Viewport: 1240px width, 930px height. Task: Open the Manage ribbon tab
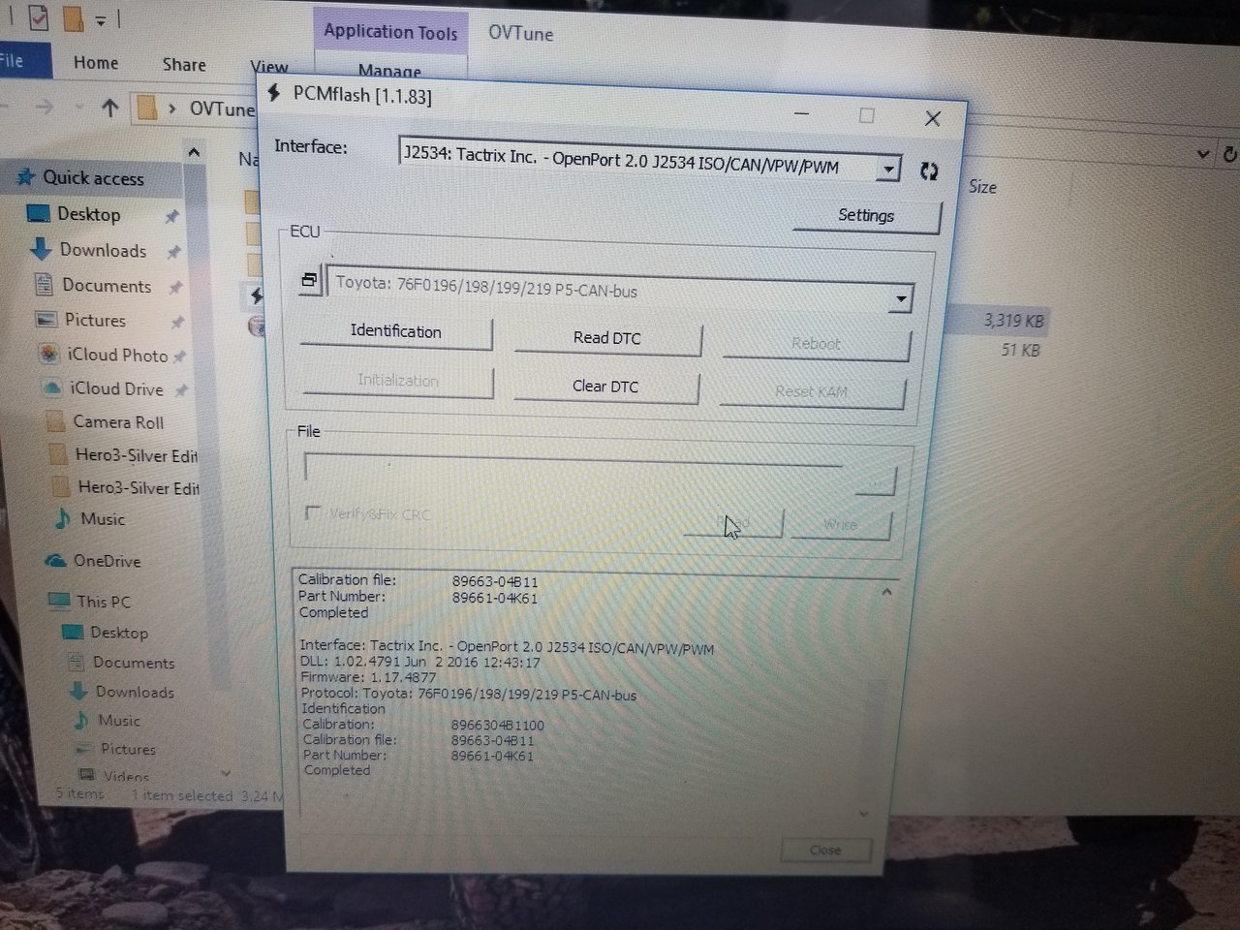click(x=389, y=71)
